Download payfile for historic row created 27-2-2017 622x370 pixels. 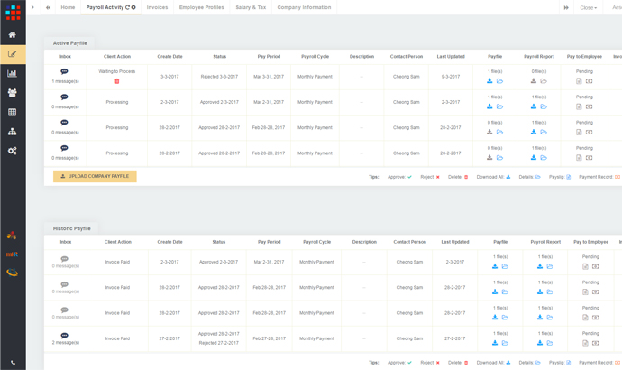coord(495,343)
